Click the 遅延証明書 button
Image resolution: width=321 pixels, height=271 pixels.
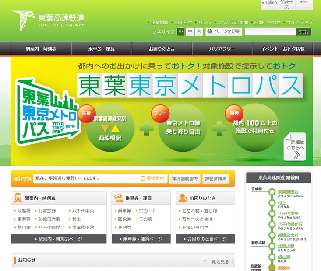pyautogui.click(x=215, y=179)
